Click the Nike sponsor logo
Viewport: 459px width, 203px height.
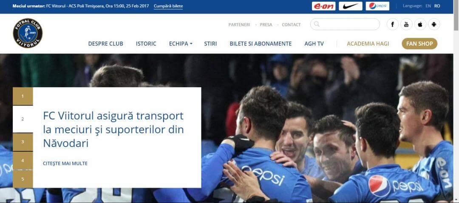coord(350,6)
